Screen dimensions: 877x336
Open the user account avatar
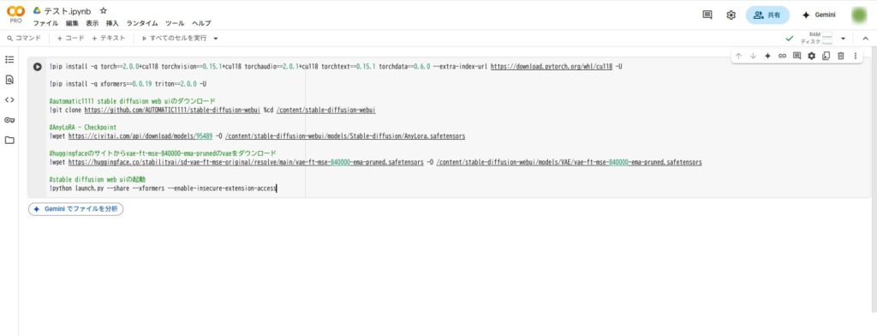[x=859, y=15]
